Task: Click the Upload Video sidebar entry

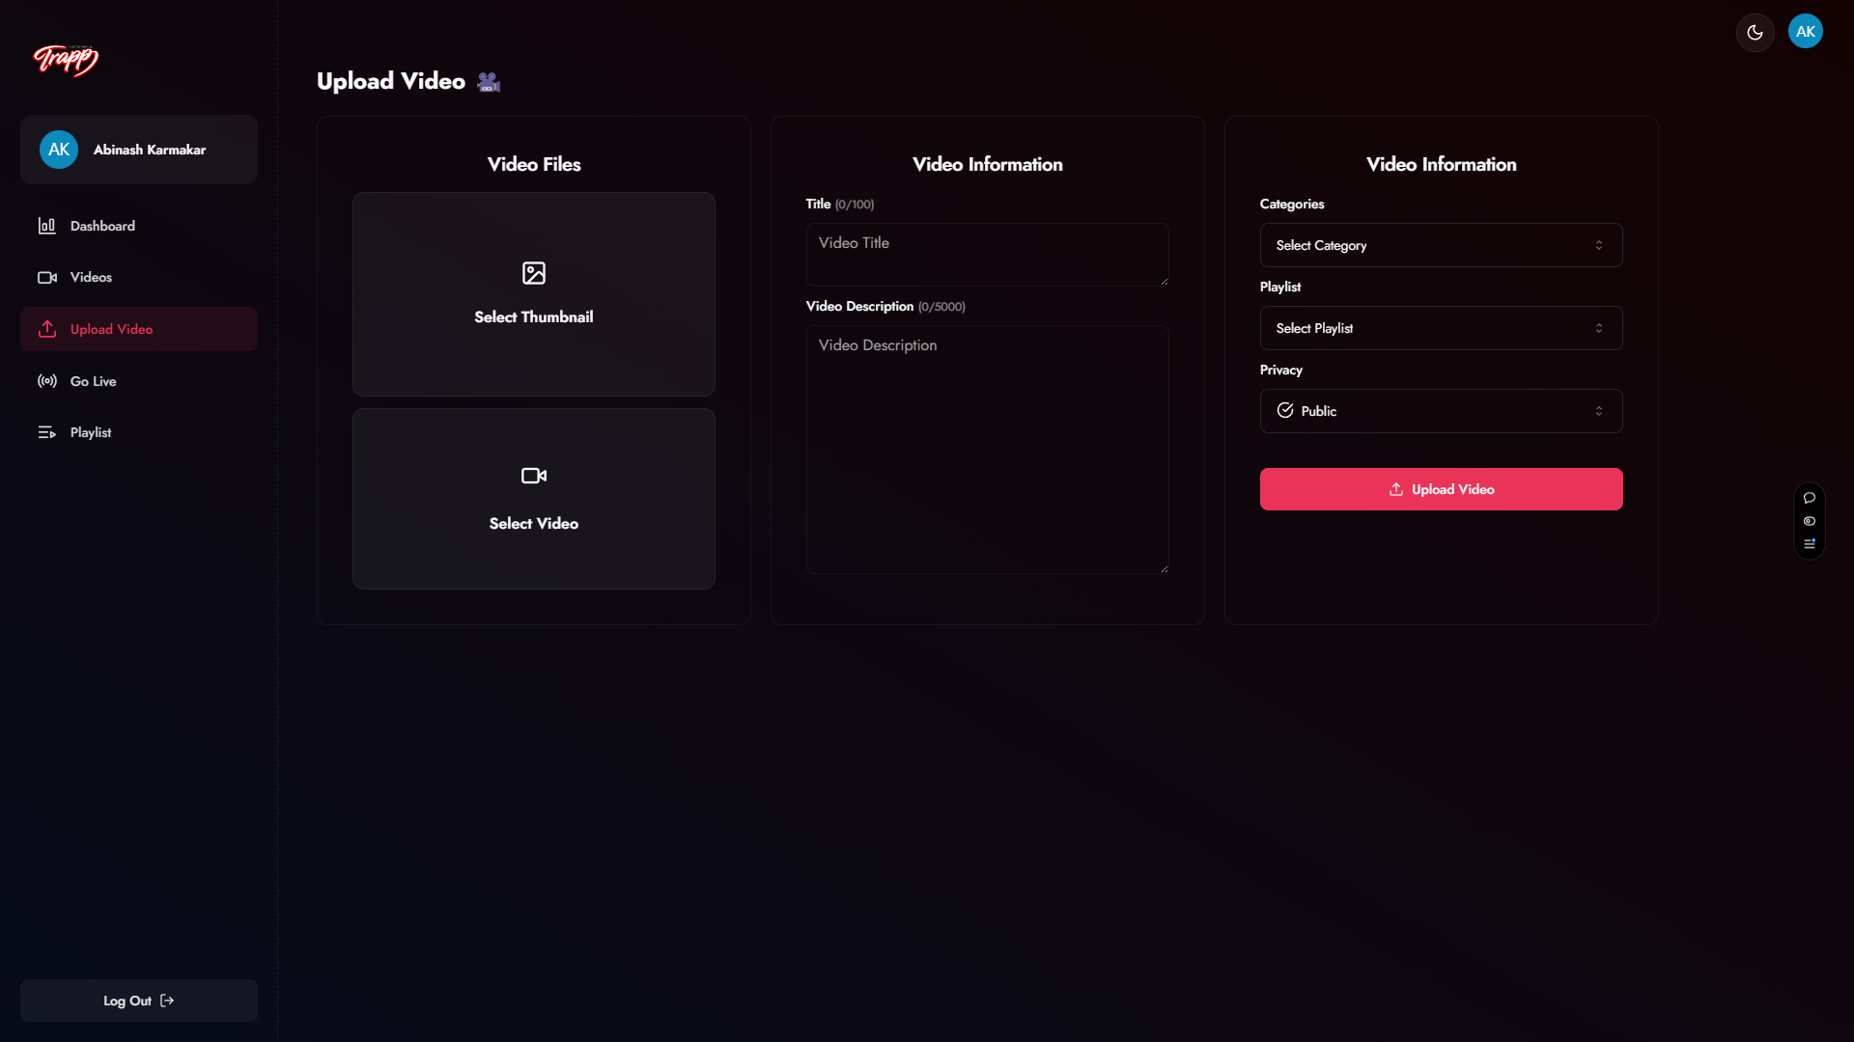Action: [x=111, y=329]
